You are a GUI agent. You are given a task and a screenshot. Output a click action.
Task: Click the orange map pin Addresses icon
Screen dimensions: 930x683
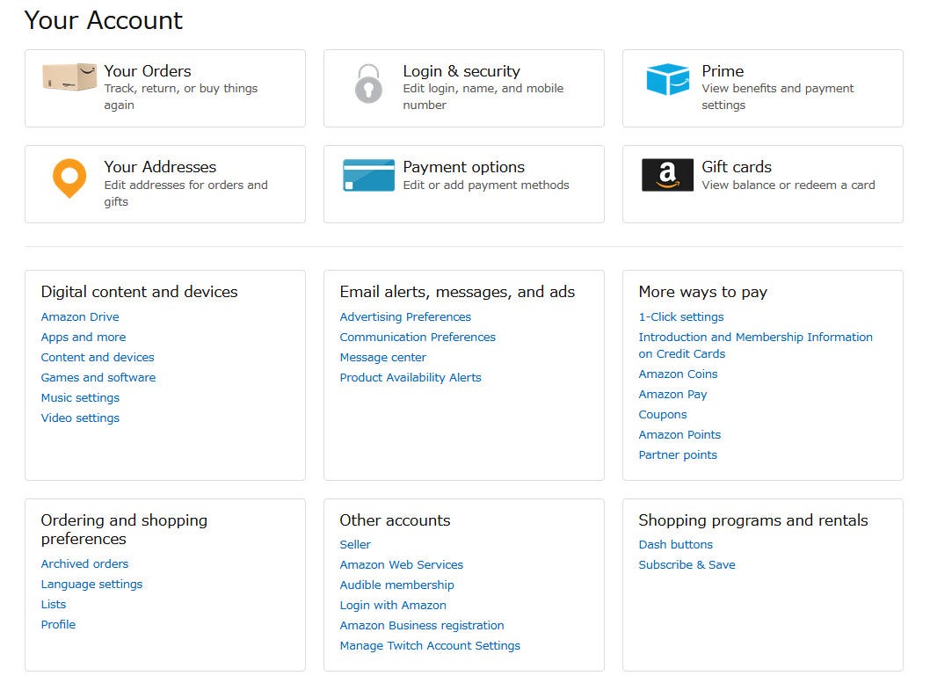tap(69, 178)
